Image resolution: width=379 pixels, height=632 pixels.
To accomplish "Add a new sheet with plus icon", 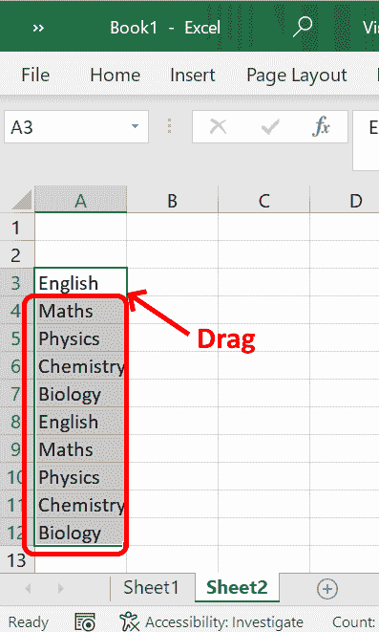I will [x=327, y=589].
